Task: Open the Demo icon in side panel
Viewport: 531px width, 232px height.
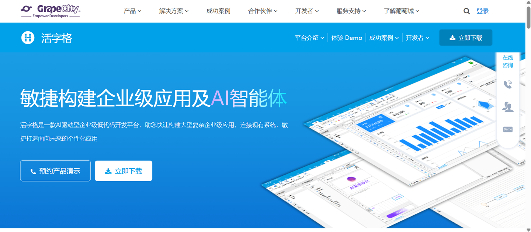Action: pyautogui.click(x=508, y=129)
